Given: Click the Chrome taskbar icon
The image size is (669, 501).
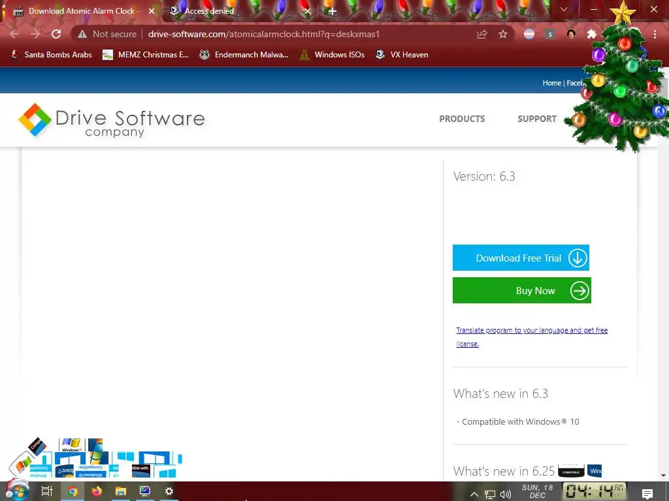Looking at the screenshot, I should coord(73,491).
